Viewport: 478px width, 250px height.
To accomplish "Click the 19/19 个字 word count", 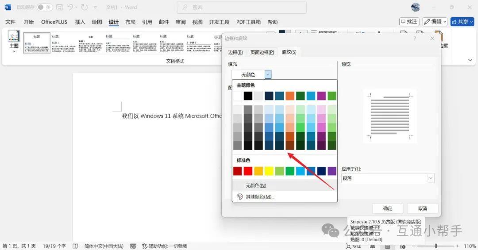I will (54, 246).
